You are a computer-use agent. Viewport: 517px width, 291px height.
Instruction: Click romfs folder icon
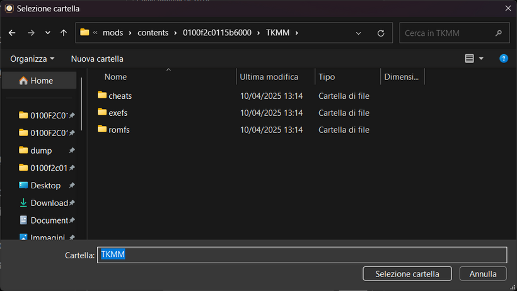[102, 129]
